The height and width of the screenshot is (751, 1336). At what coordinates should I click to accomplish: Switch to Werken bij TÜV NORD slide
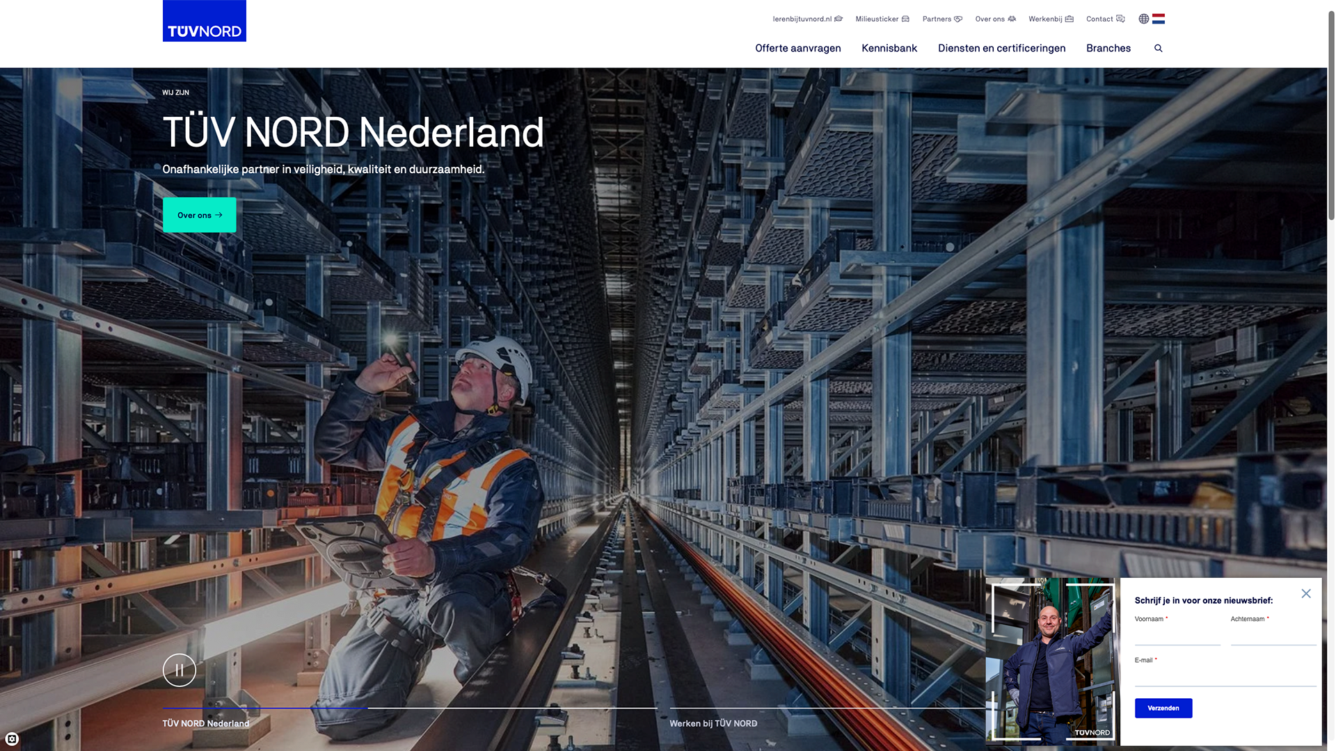tap(713, 723)
